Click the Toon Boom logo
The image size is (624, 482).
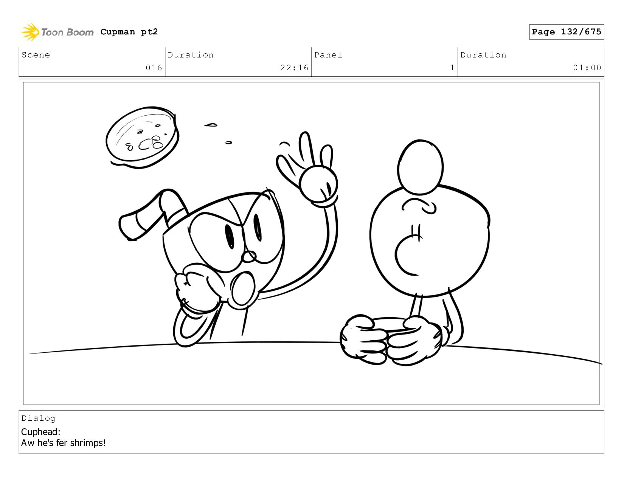[x=57, y=32]
